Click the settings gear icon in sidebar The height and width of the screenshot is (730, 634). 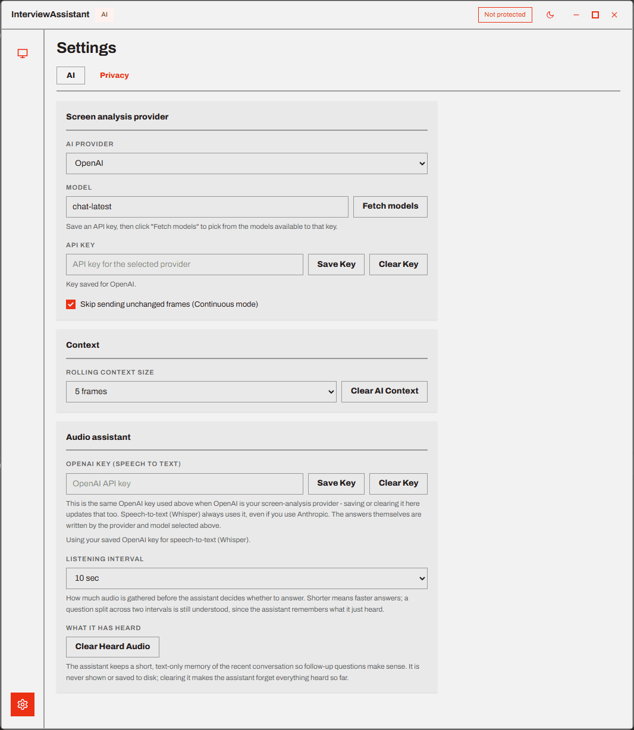23,704
